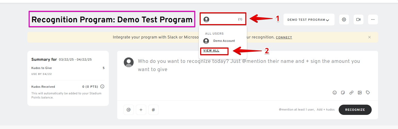Viewport: 398px width, 129px height.
Task: Upload an image with the picture icon
Action: click(x=360, y=93)
